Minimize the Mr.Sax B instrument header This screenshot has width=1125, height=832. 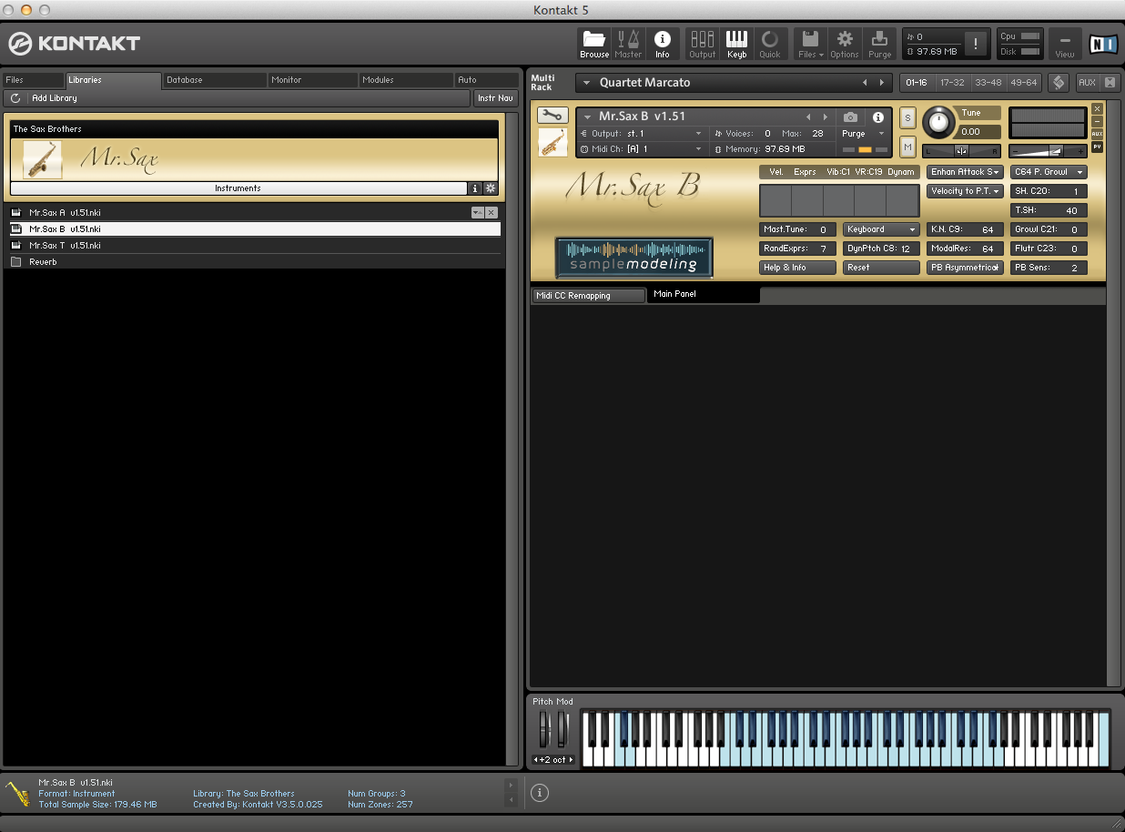point(1097,122)
